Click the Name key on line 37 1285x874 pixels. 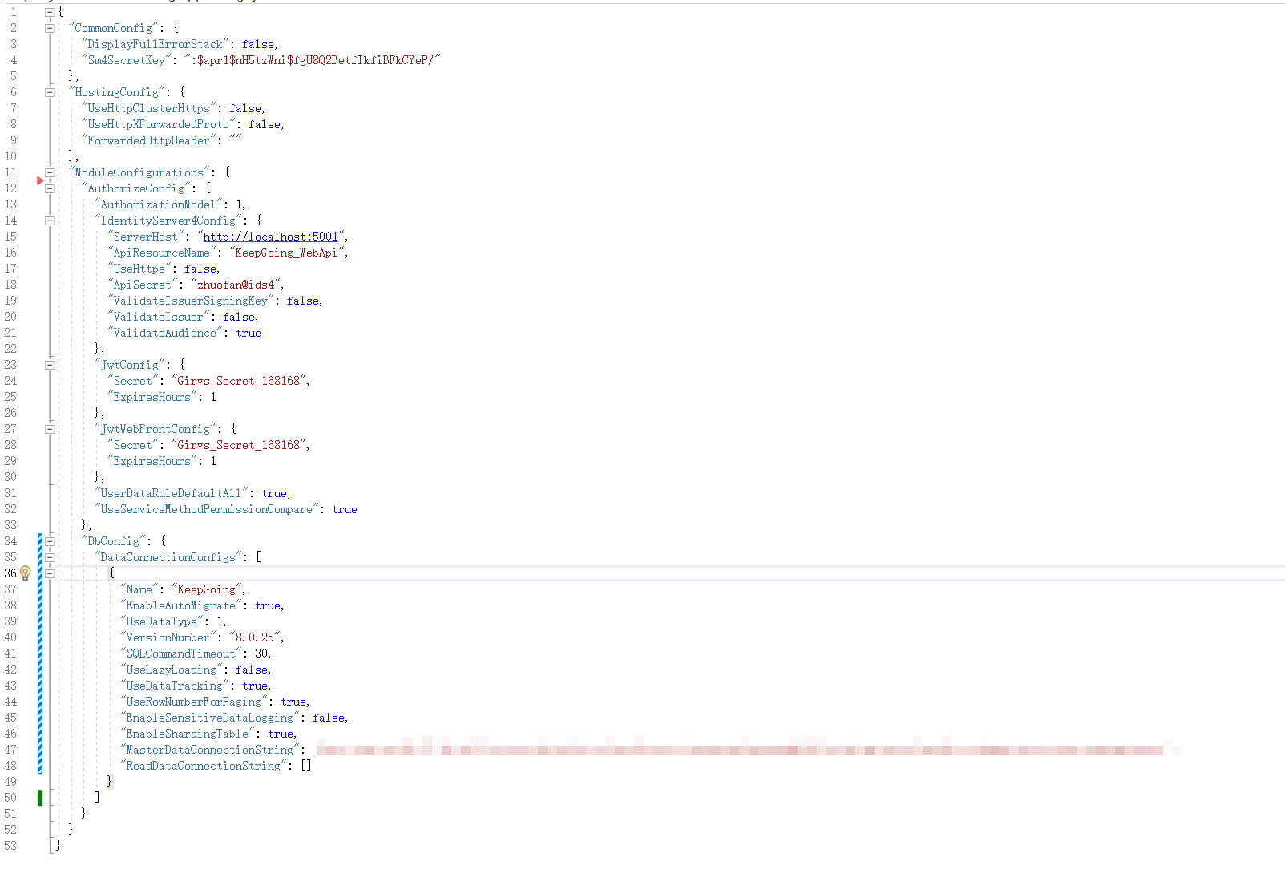(139, 589)
